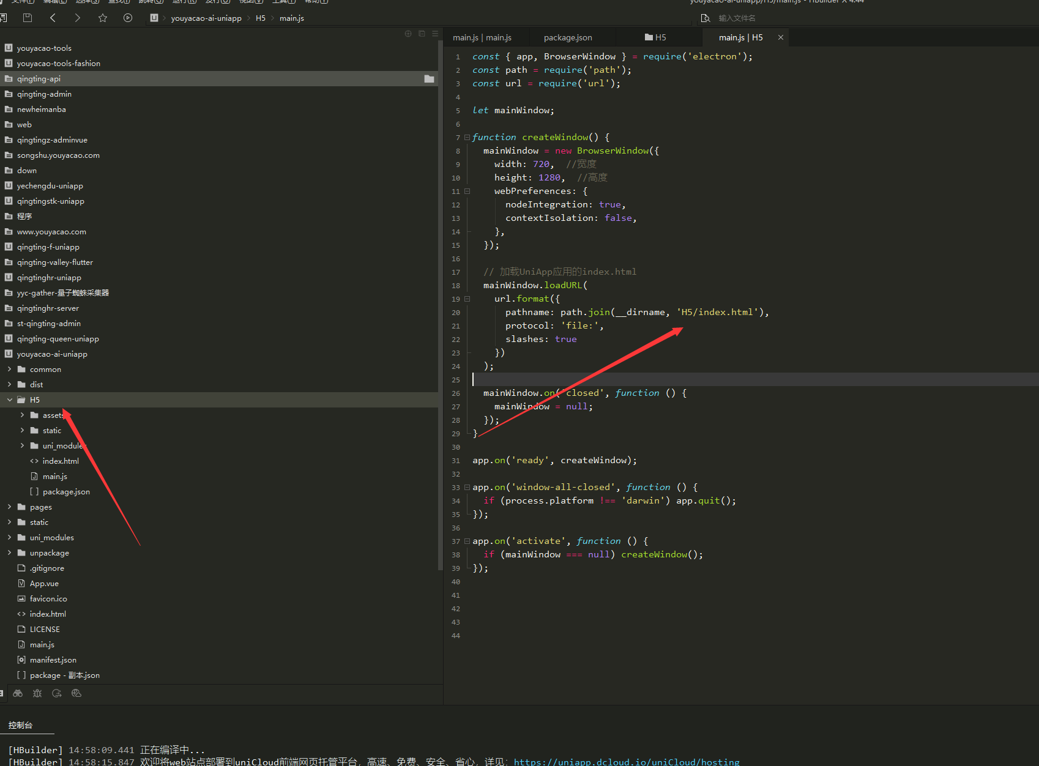
Task: Select the youyacao-tools project
Action: coord(44,48)
